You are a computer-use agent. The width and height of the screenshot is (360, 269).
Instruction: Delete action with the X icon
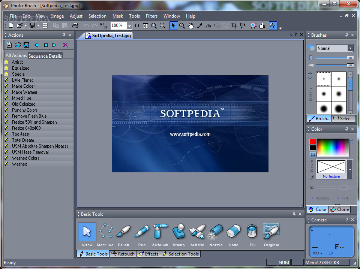(x=65, y=45)
